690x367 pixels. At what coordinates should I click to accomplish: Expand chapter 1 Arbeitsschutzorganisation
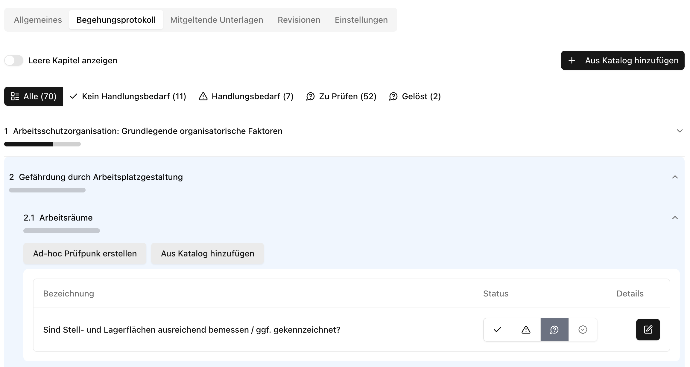click(680, 131)
